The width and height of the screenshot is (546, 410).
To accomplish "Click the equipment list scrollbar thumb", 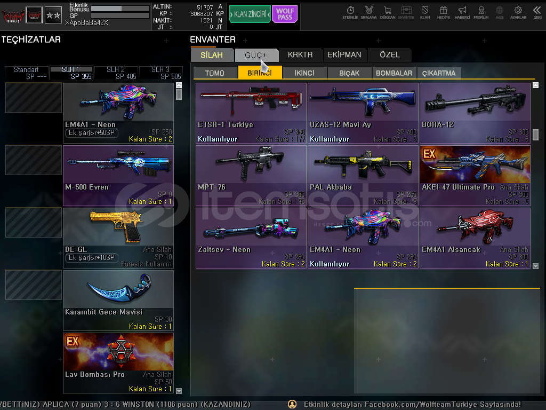I will (179, 94).
